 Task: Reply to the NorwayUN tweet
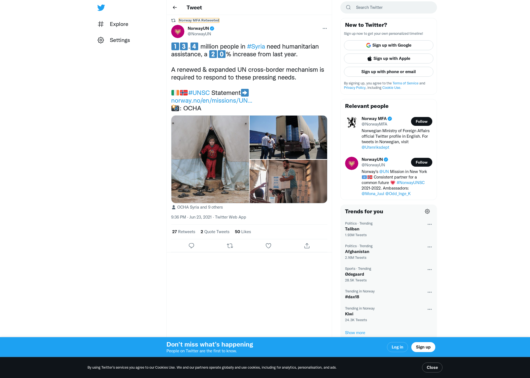(191, 246)
